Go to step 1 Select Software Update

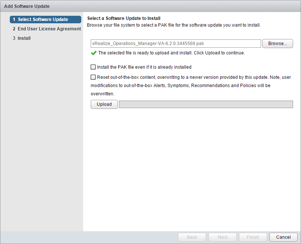point(45,20)
